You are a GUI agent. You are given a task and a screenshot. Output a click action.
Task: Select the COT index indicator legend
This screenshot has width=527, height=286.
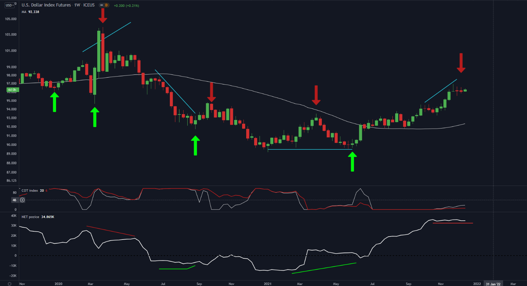30,191
